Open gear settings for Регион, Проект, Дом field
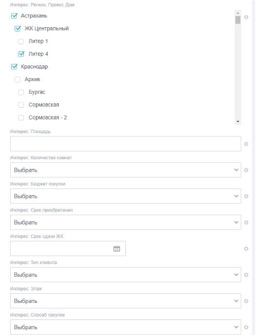 pyautogui.click(x=246, y=17)
